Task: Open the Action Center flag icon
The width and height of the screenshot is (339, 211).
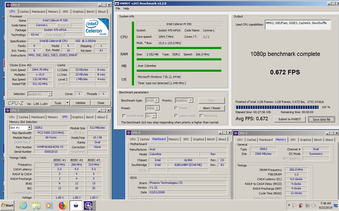Action: [295, 205]
